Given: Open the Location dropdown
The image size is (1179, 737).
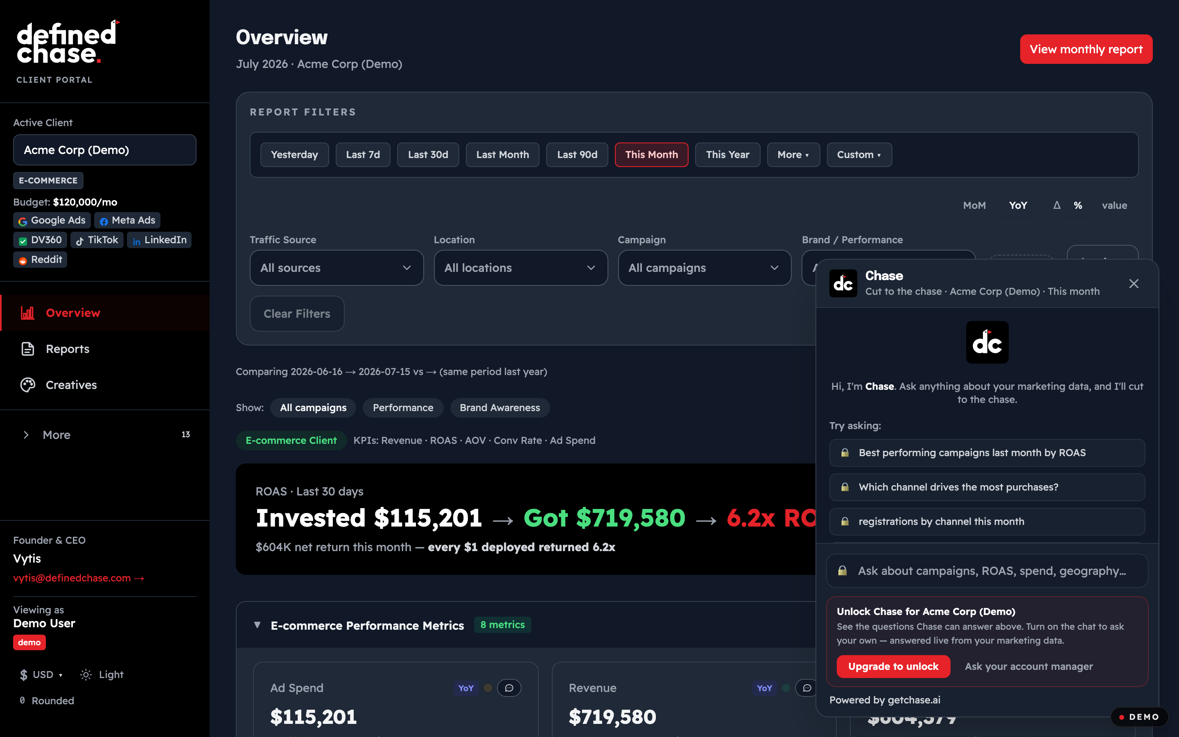Looking at the screenshot, I should coord(521,268).
